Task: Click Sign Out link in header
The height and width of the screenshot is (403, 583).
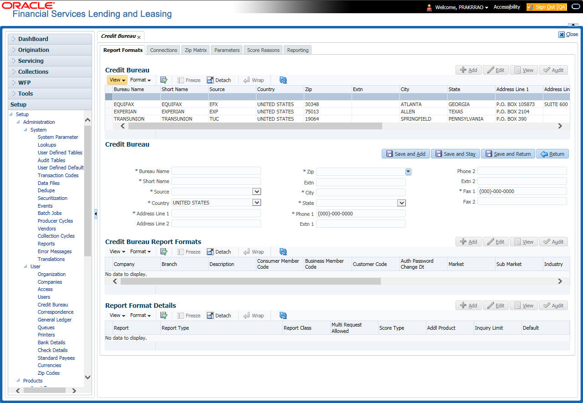Action: click(x=547, y=7)
